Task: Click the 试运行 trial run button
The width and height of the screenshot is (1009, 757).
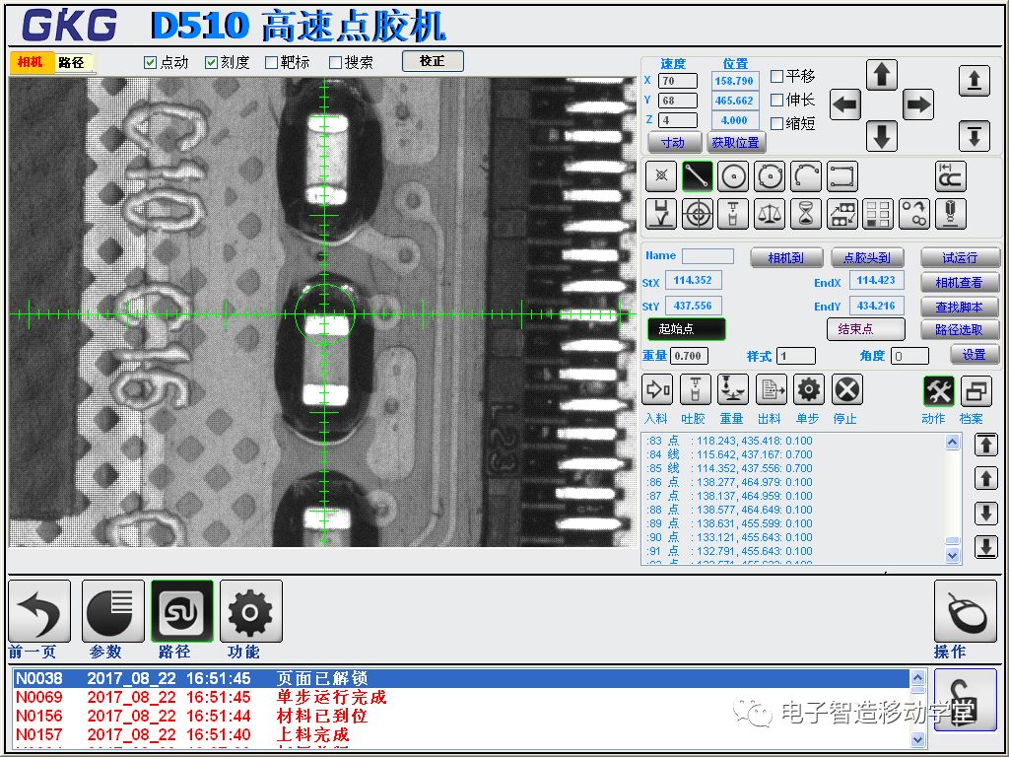Action: click(x=960, y=257)
